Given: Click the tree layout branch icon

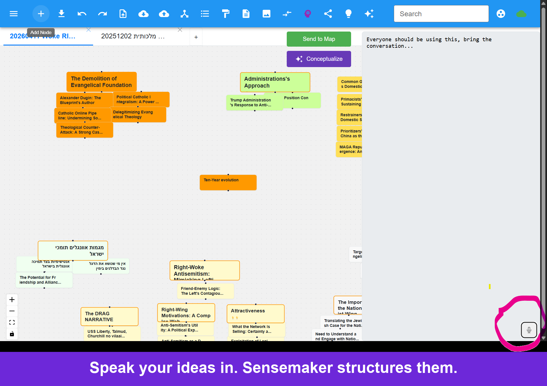Looking at the screenshot, I should tap(185, 14).
